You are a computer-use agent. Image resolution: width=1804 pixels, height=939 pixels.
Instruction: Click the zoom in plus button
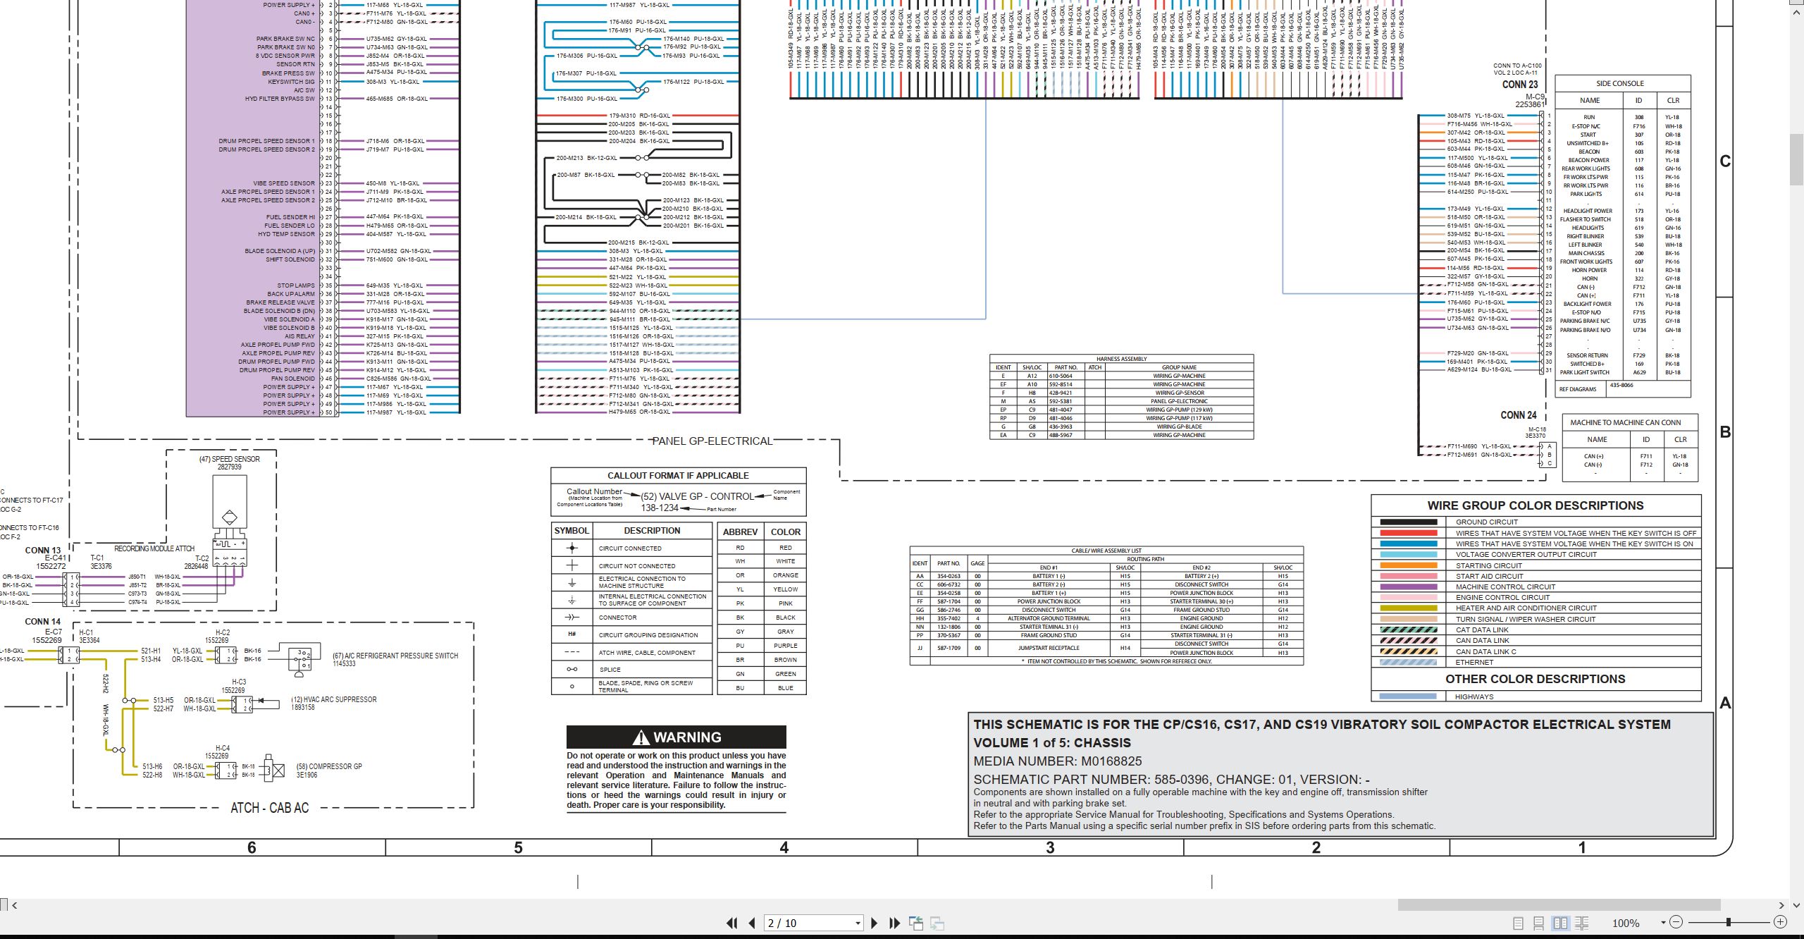tap(1780, 922)
